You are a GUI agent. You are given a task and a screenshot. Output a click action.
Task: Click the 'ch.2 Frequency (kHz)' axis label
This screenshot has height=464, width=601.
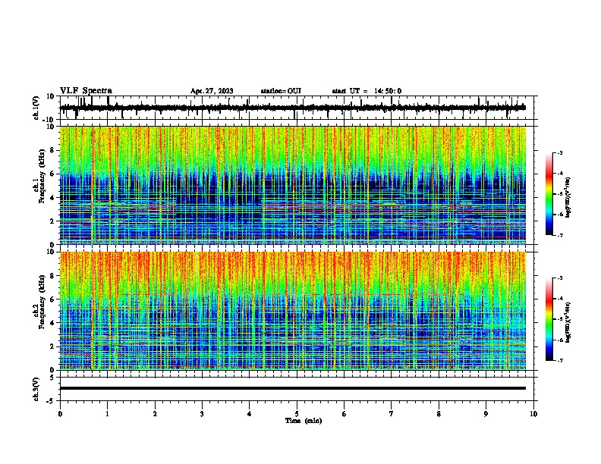coord(39,302)
